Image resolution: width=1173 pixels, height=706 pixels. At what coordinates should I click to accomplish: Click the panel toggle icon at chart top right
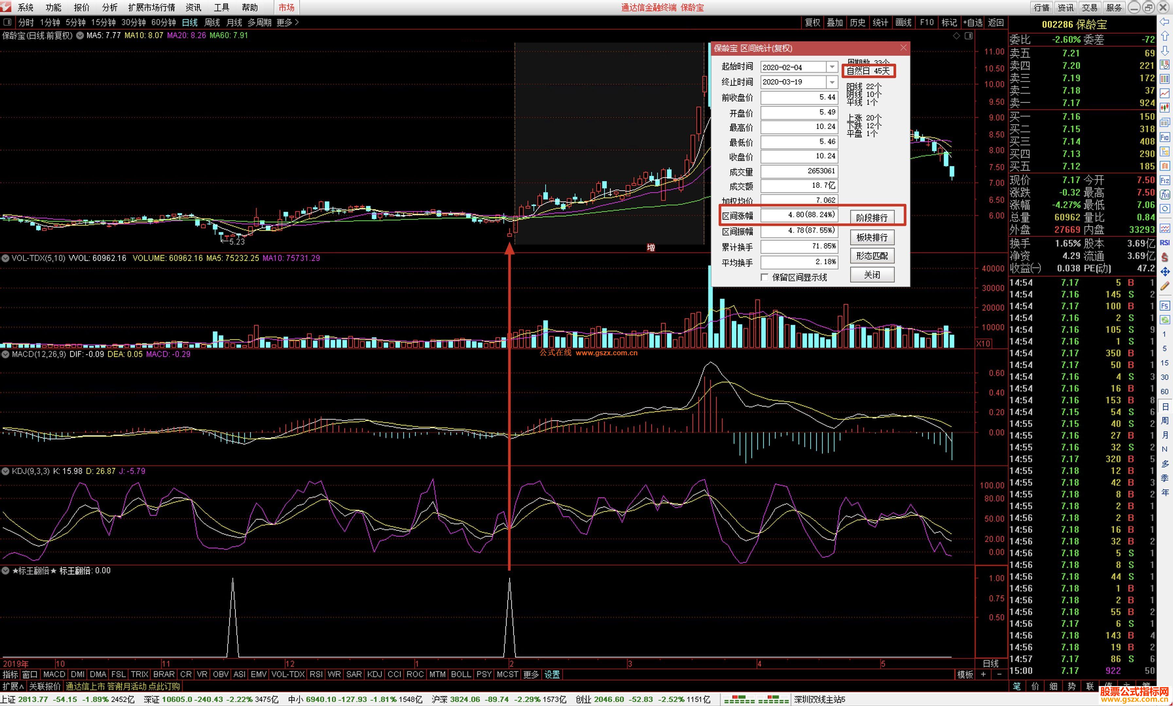tap(968, 36)
